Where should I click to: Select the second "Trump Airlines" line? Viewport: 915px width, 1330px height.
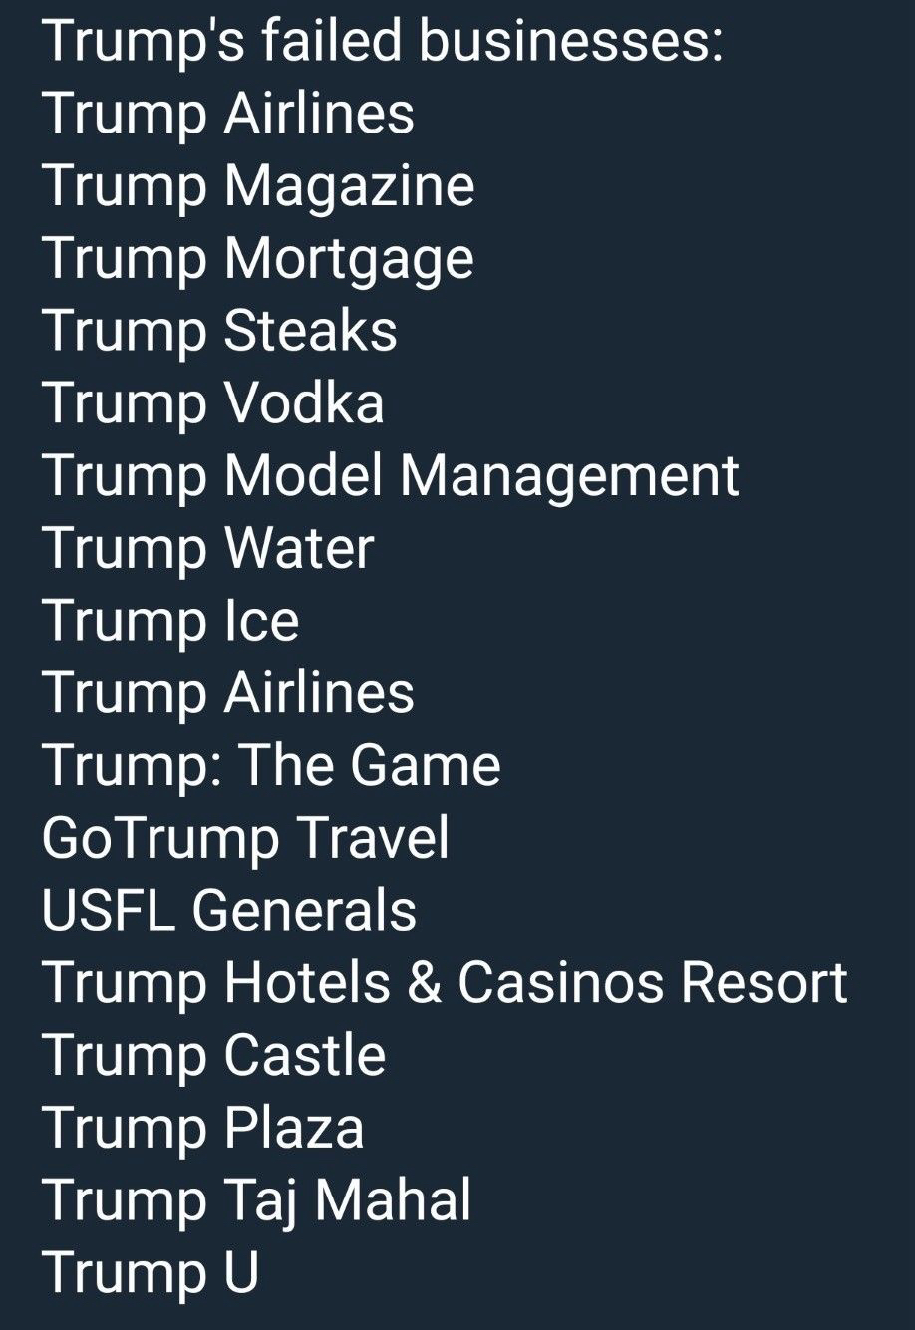coord(227,693)
